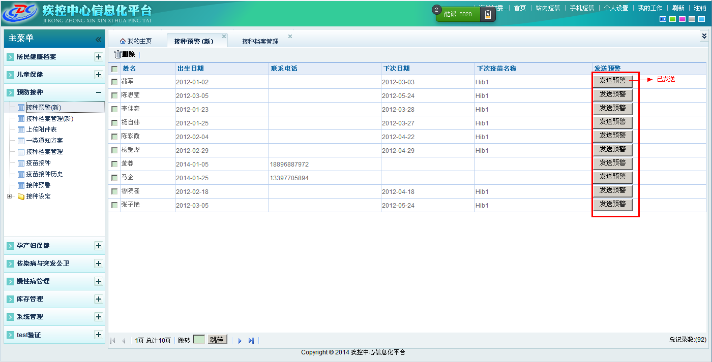Open 站内短信 in the top navigation
This screenshot has width=712, height=362.
pyautogui.click(x=548, y=8)
